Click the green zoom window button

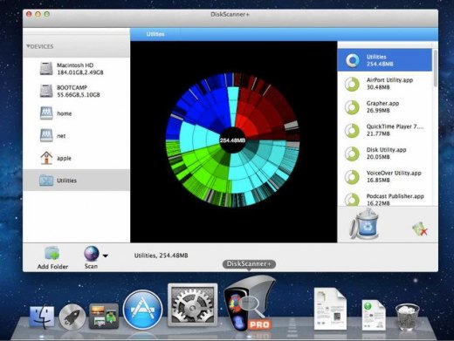tap(46, 14)
